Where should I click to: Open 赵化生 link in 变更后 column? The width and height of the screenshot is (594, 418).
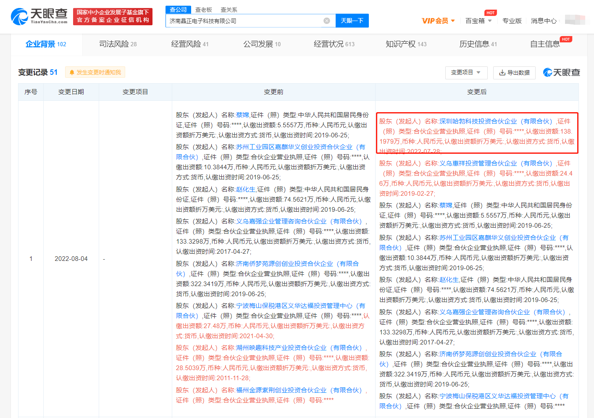pos(449,279)
